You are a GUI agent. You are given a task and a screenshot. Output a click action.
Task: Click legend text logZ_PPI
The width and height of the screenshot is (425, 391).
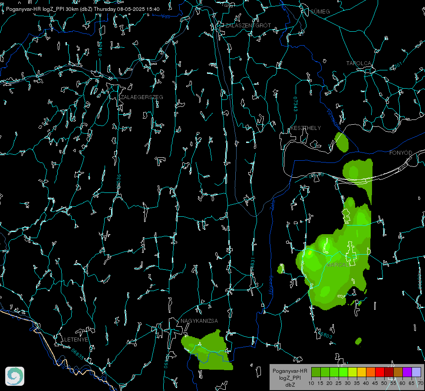coord(290,378)
